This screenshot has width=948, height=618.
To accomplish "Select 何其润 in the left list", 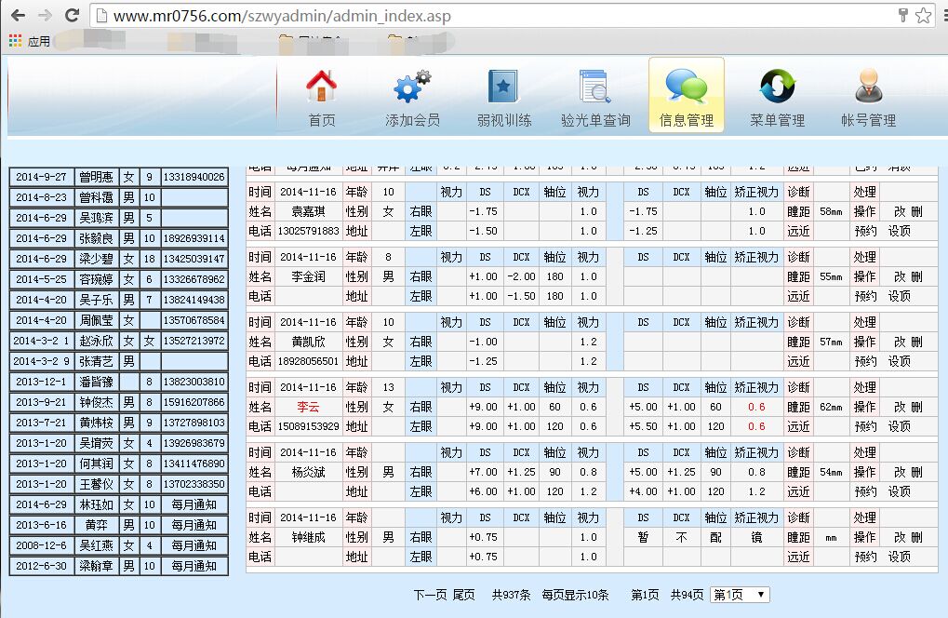I will (96, 463).
